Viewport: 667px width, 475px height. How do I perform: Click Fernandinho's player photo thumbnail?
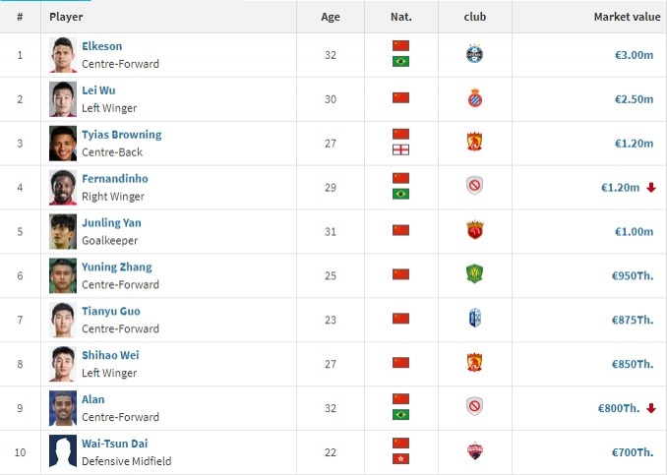tap(63, 187)
